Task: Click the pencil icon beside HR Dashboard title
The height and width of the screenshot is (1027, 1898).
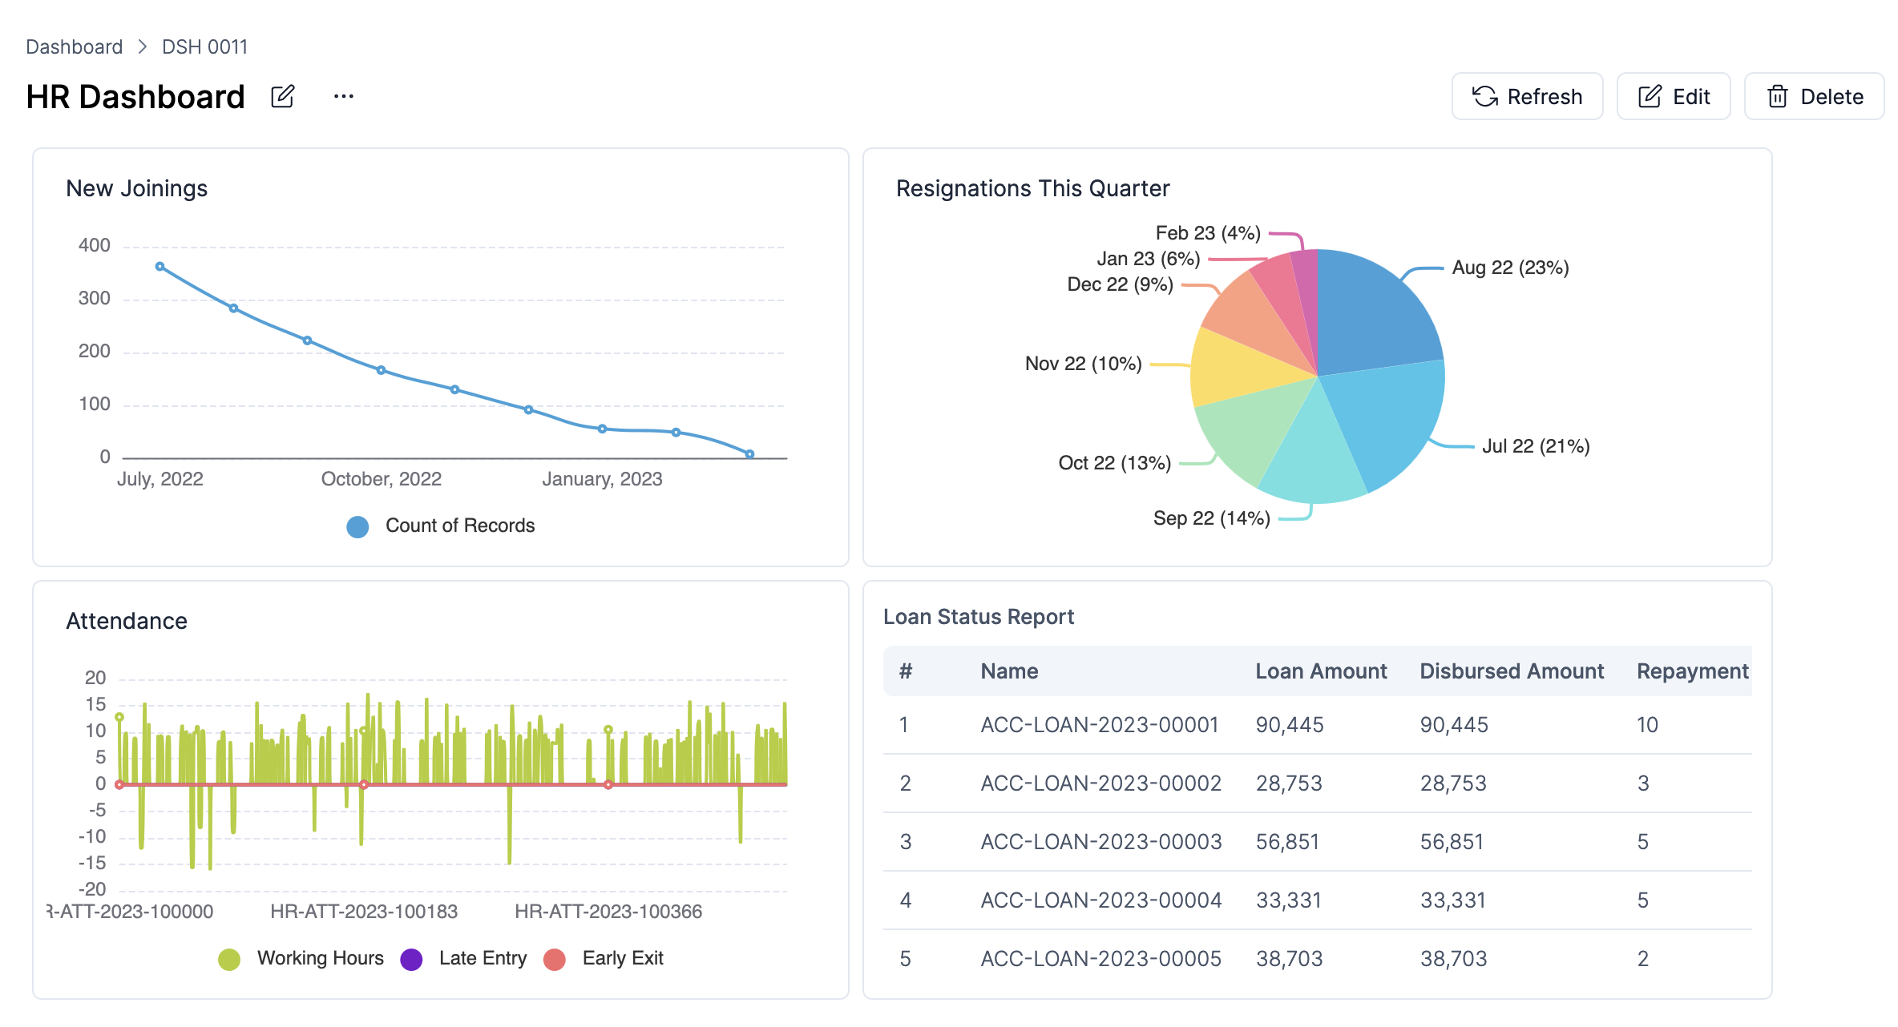Action: coord(282,97)
